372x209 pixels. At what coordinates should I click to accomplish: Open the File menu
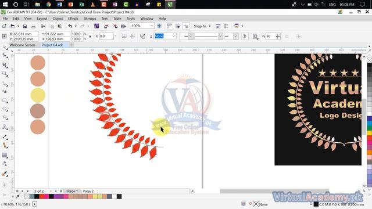[5, 19]
